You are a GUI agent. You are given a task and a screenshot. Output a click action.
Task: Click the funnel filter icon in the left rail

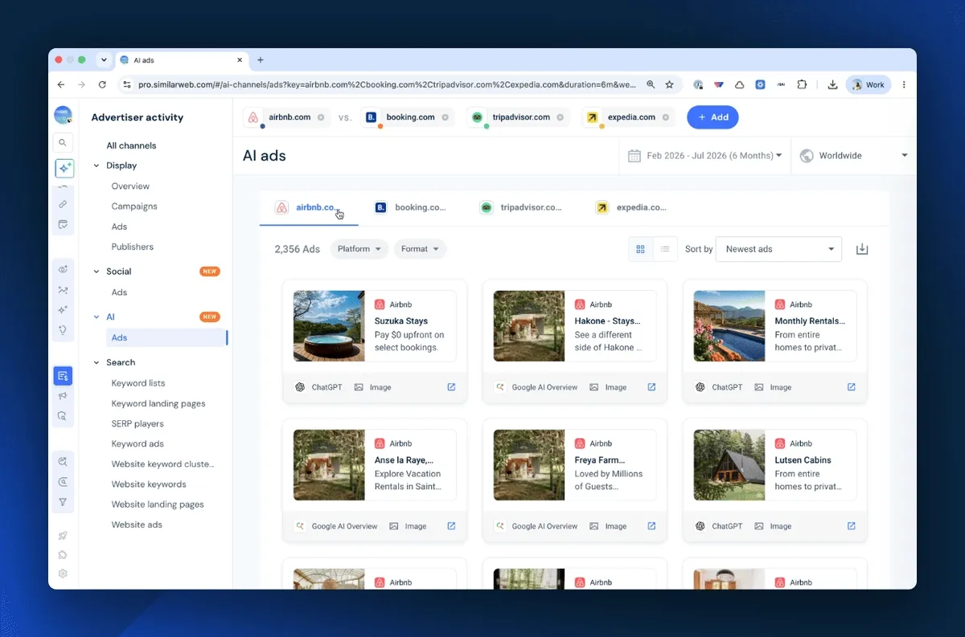tap(63, 503)
